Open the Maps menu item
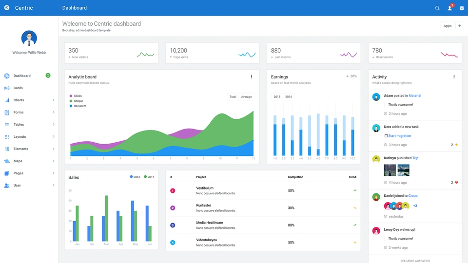Screen dimensions: 468x263 tap(29, 161)
